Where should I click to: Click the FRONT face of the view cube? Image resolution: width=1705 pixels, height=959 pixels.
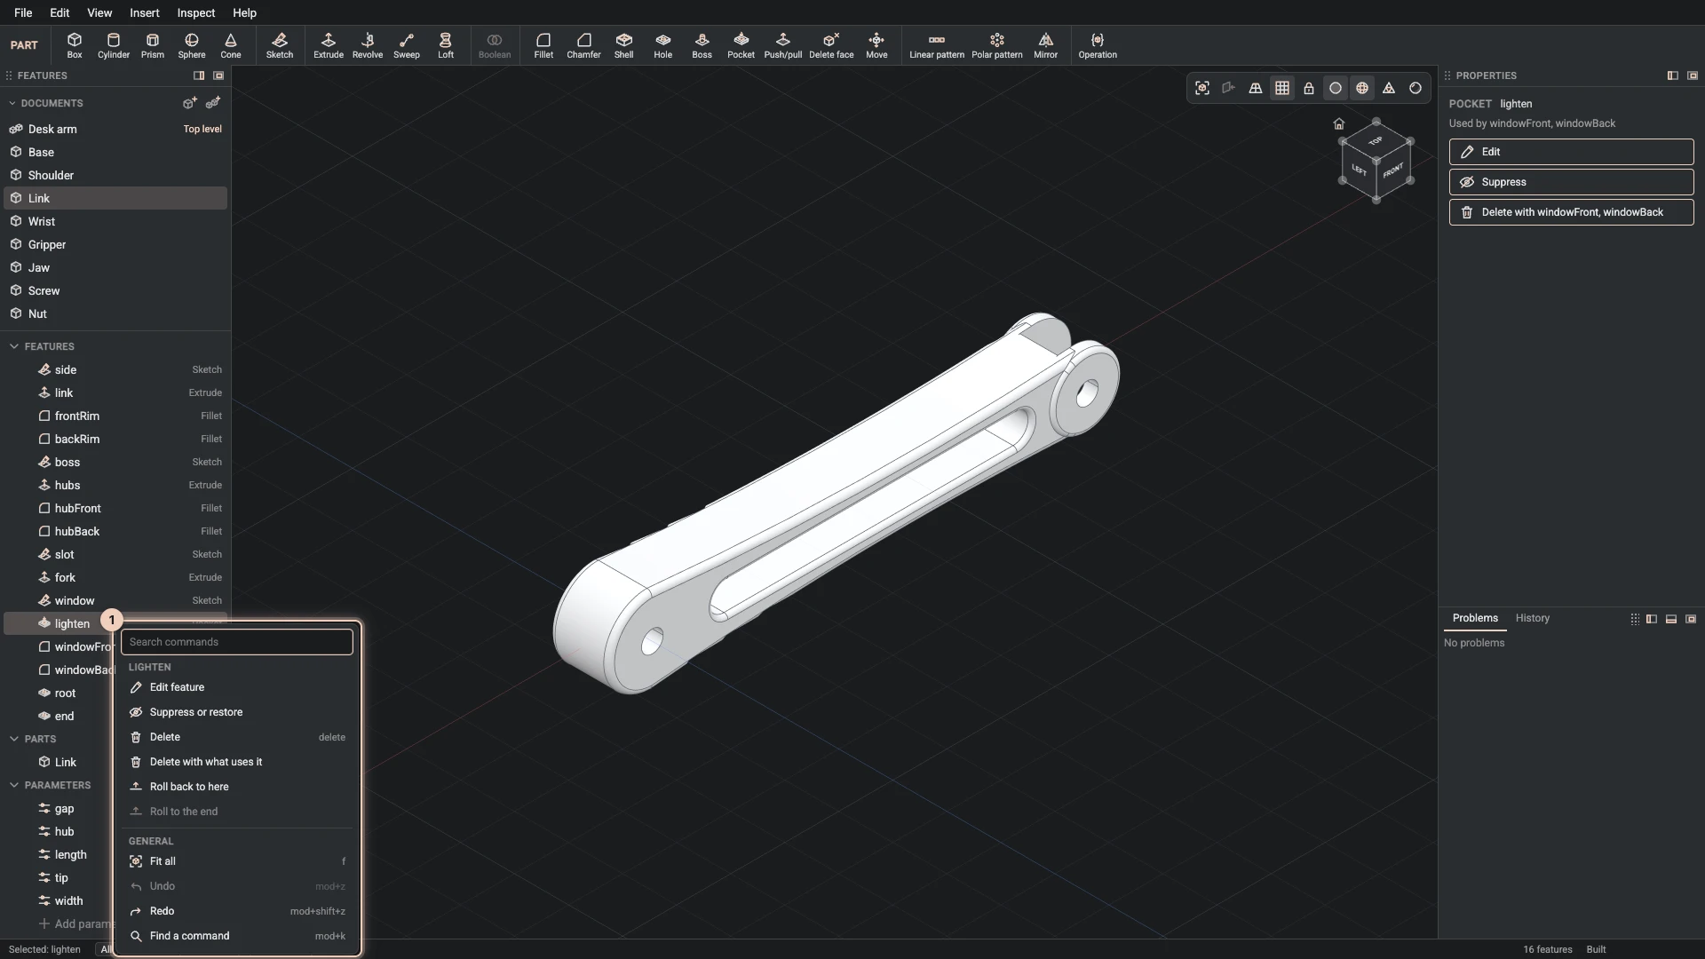(1392, 170)
